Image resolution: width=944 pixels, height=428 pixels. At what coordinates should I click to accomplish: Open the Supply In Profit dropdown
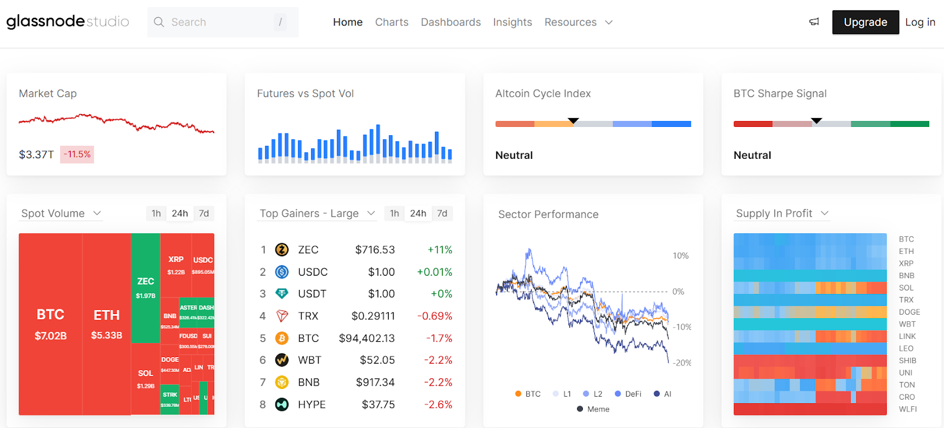click(x=782, y=213)
